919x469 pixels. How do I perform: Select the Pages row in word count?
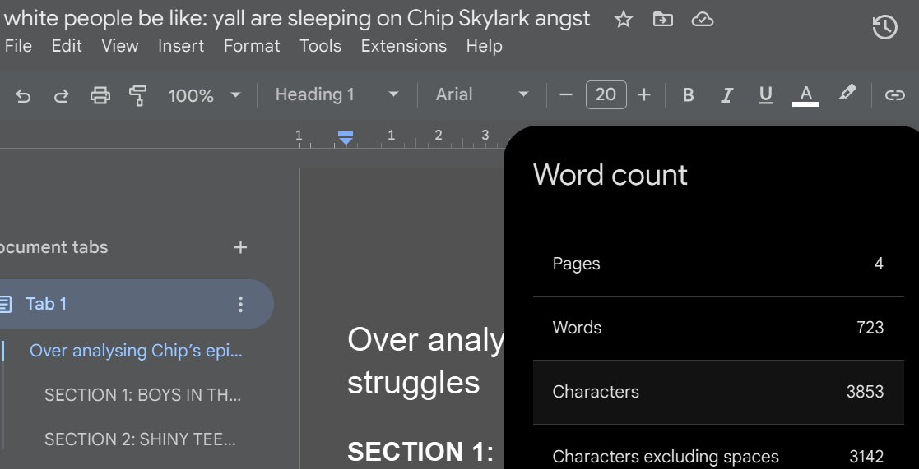pyautogui.click(x=718, y=264)
